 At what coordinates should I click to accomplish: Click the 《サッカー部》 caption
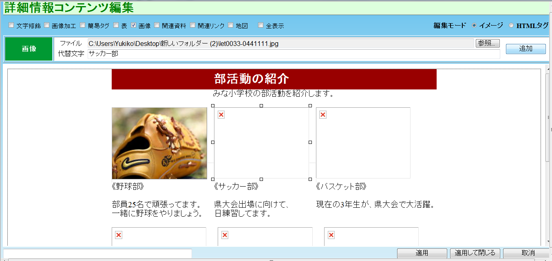236,187
